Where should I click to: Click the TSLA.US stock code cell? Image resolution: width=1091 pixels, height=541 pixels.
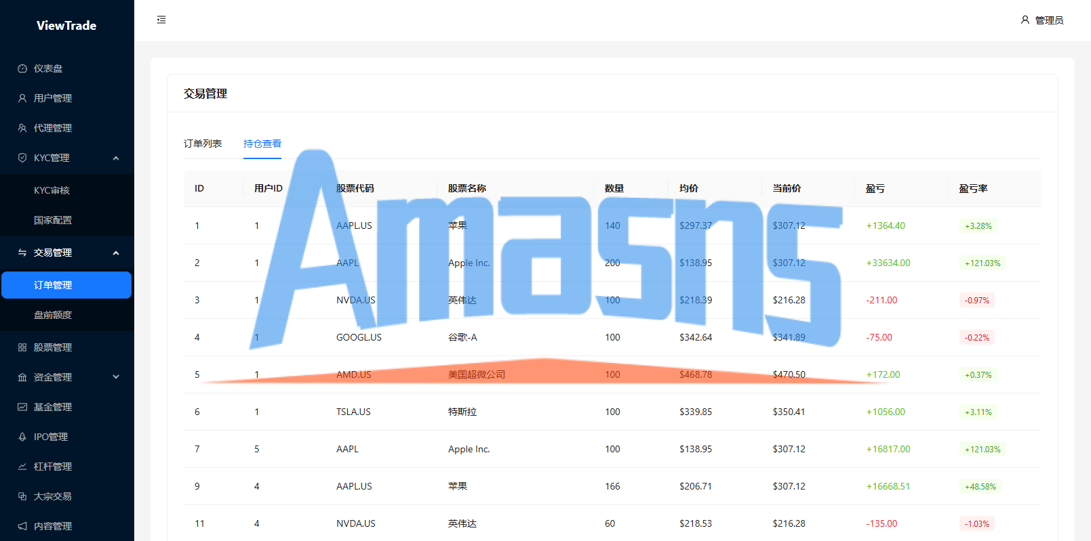tap(353, 412)
